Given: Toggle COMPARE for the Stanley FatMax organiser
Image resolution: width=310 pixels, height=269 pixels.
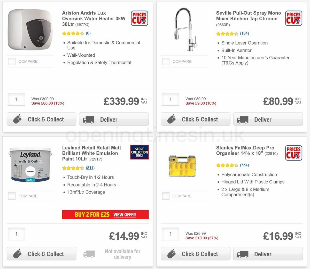Looking at the screenshot, I should pyautogui.click(x=166, y=196).
